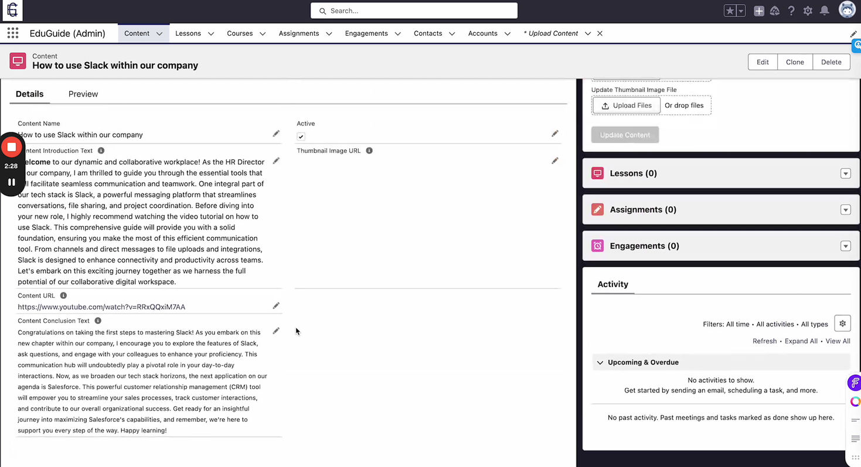861x467 pixels.
Task: Open the Engagements navigation tab
Action: (366, 33)
